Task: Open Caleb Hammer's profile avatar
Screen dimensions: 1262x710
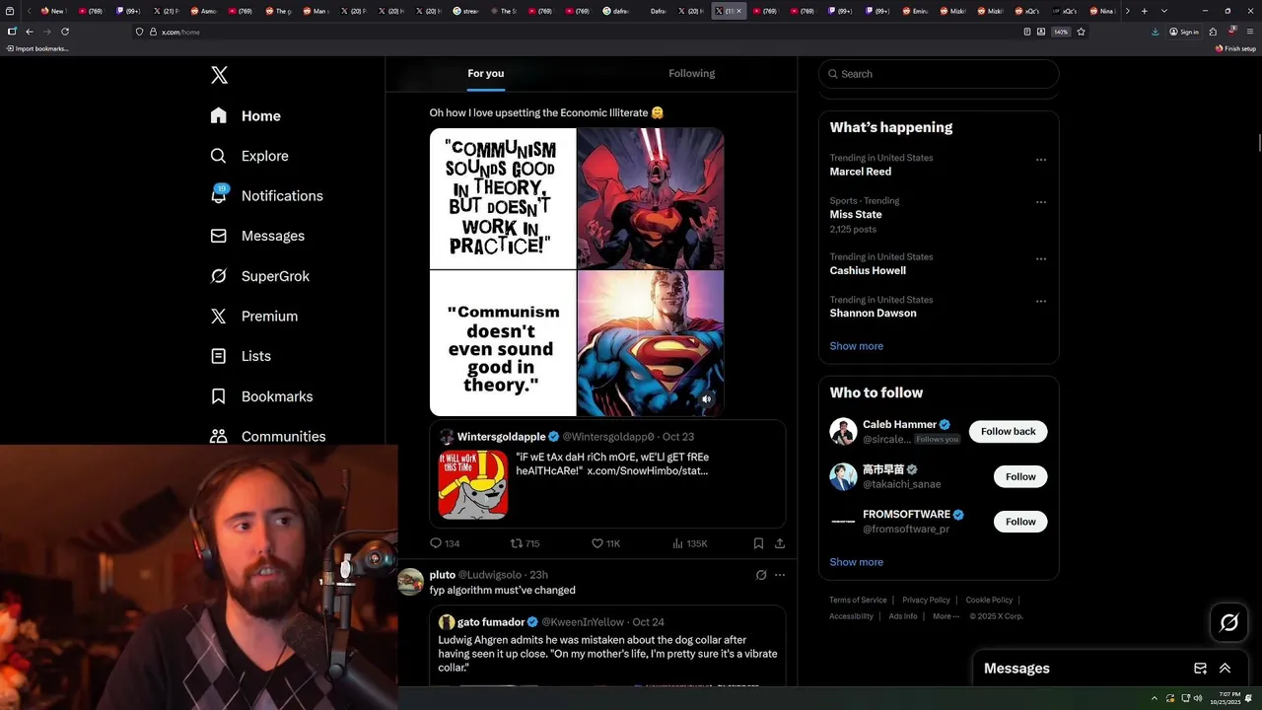Action: point(843,432)
